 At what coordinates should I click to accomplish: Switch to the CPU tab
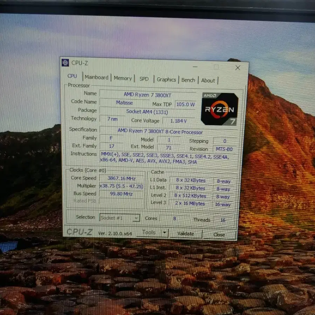pos(72,76)
